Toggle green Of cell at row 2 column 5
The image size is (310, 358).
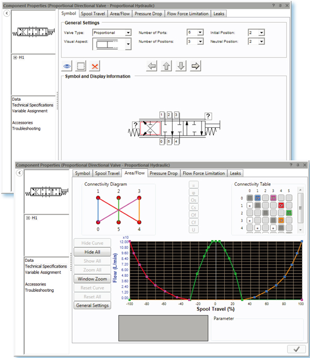(x=289, y=213)
